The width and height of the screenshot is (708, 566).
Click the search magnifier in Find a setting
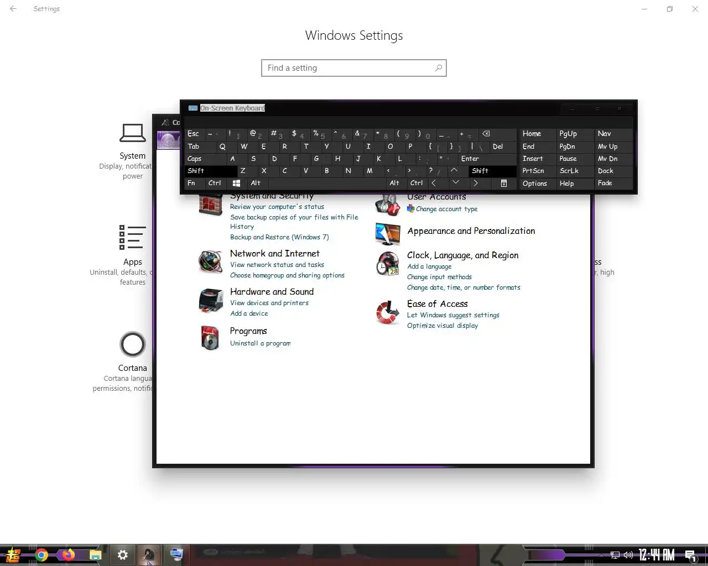point(439,68)
